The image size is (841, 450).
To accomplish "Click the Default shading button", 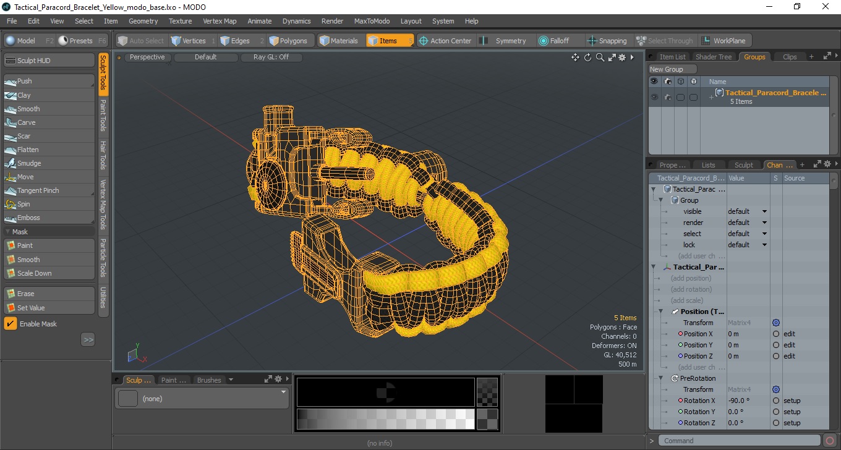I will point(206,57).
